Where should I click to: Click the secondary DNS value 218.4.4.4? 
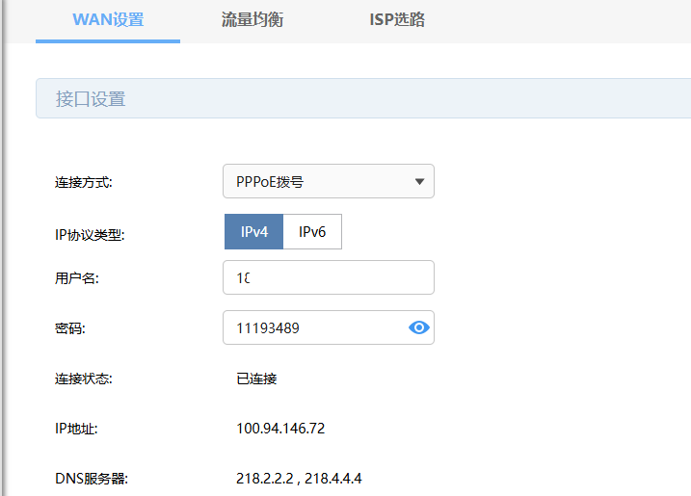click(x=333, y=479)
